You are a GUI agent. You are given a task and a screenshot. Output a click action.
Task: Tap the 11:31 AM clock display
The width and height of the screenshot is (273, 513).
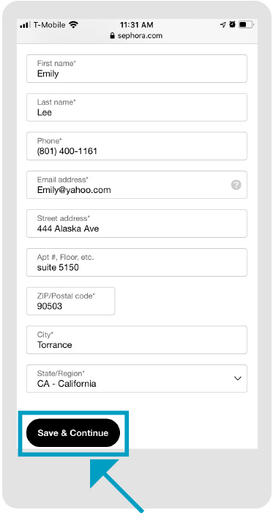pos(136,25)
